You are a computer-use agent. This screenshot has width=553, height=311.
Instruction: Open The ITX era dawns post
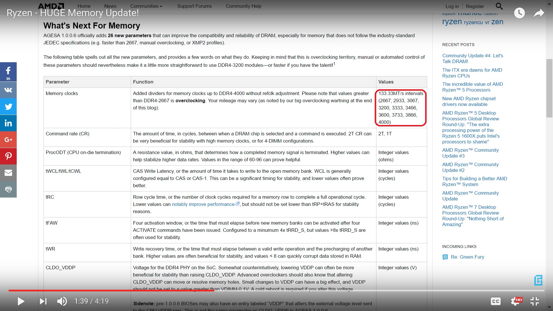472,73
